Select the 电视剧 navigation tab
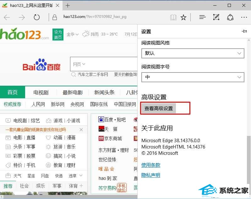Image resolution: width=251 pixels, height=199 pixels. [41, 92]
